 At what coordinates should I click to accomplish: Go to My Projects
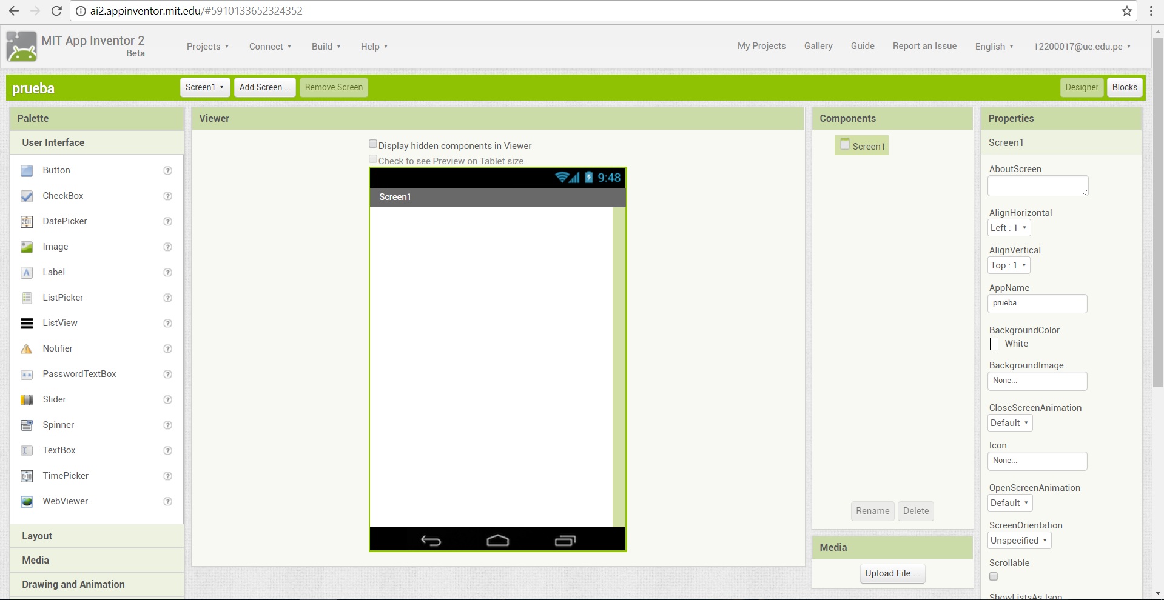coord(761,46)
